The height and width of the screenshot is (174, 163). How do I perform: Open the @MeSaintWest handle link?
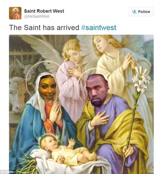pos(37,16)
